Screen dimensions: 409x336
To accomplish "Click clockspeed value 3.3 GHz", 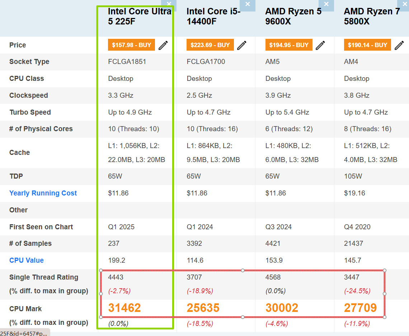I will coord(121,95).
